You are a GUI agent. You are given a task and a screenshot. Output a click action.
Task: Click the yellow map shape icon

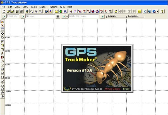[x=116, y=11]
